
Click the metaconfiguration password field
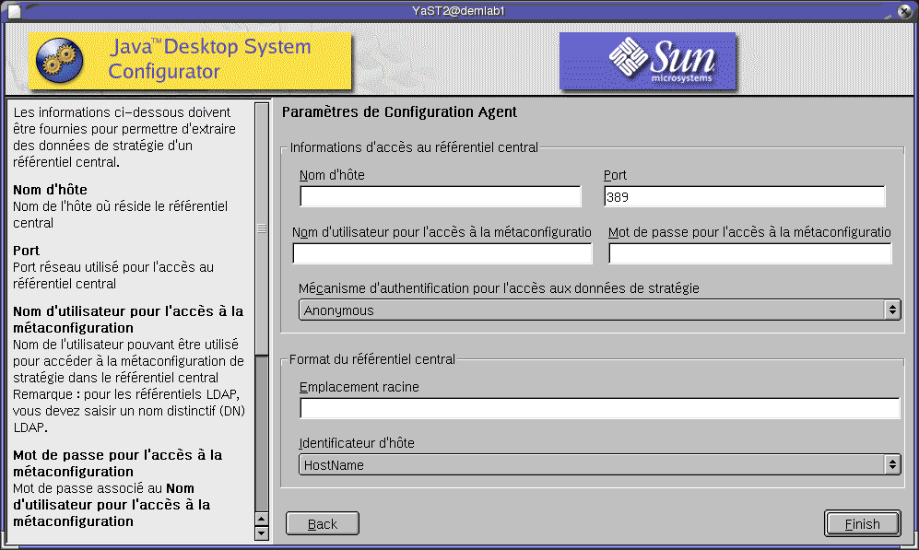tap(748, 252)
